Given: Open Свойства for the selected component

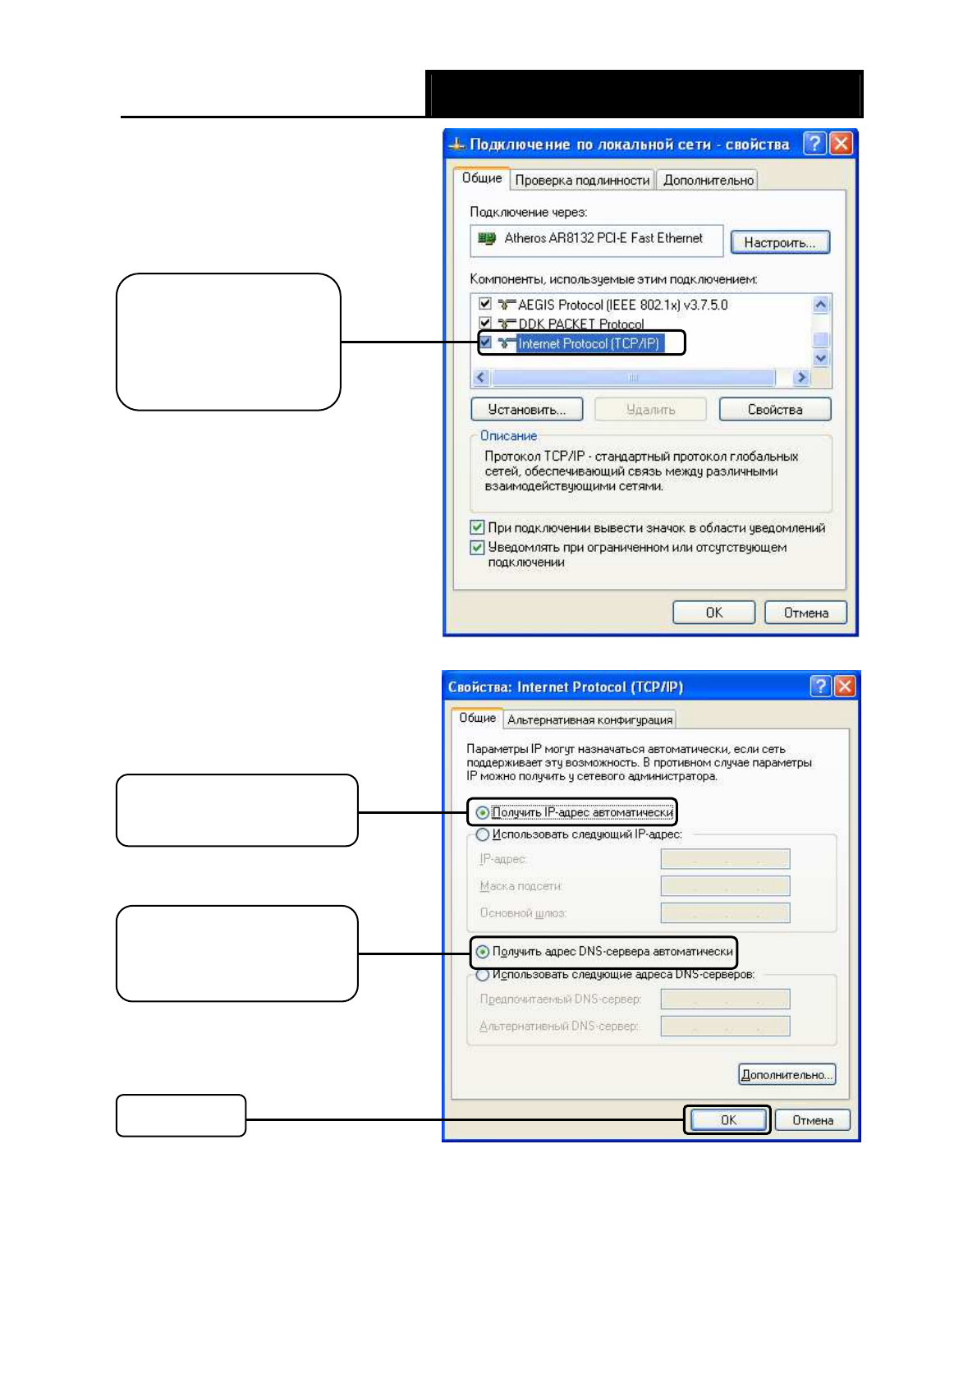Looking at the screenshot, I should click(x=774, y=409).
